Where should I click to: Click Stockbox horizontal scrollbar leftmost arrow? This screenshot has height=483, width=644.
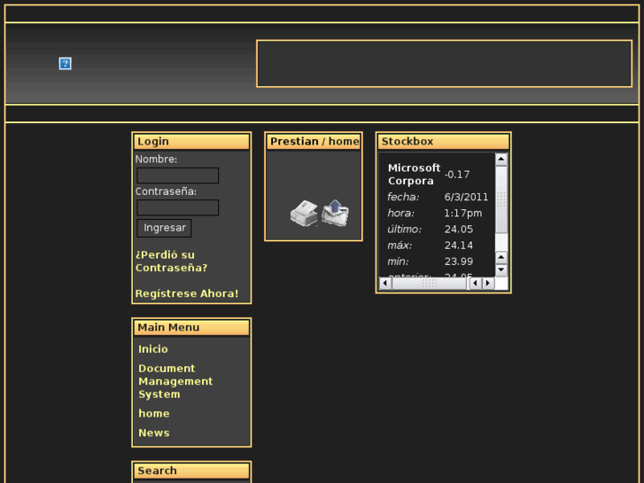pyautogui.click(x=385, y=284)
